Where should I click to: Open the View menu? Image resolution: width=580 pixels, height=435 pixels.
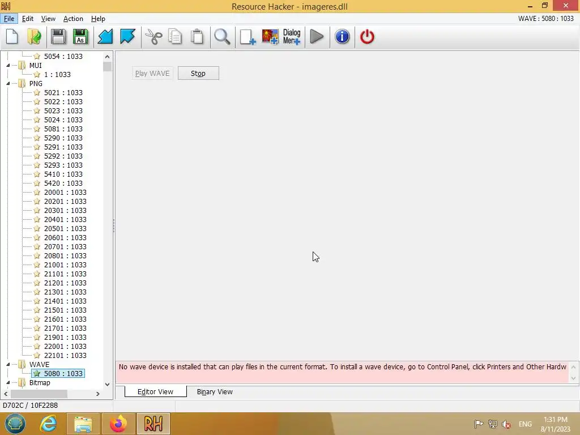click(x=48, y=19)
